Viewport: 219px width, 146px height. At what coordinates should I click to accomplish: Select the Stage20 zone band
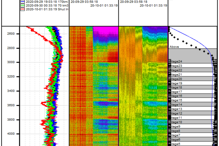[193, 79]
